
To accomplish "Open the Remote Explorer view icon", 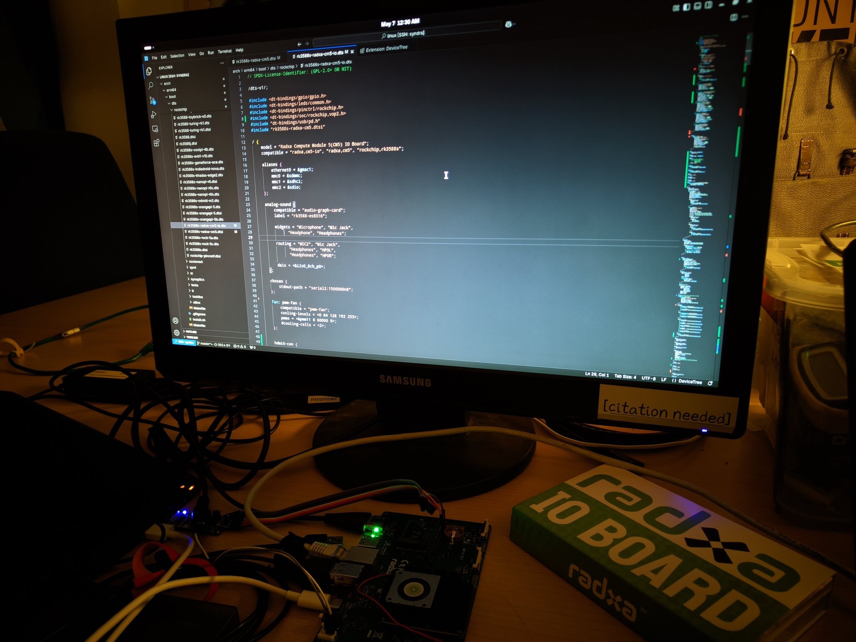I will (155, 129).
